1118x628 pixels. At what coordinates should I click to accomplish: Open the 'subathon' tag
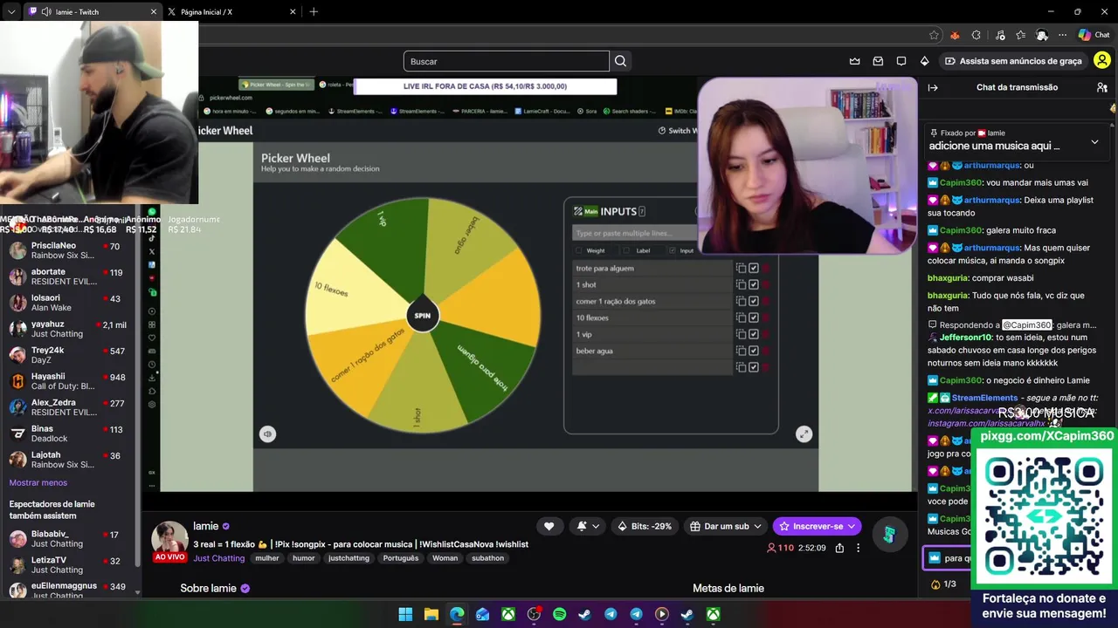click(487, 558)
